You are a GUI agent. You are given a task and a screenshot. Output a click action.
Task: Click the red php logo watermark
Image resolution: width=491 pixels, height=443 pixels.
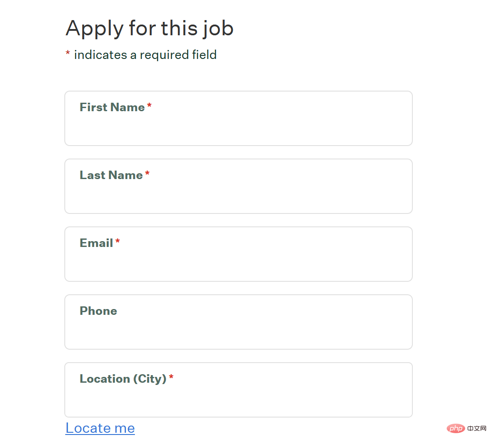tap(455, 429)
